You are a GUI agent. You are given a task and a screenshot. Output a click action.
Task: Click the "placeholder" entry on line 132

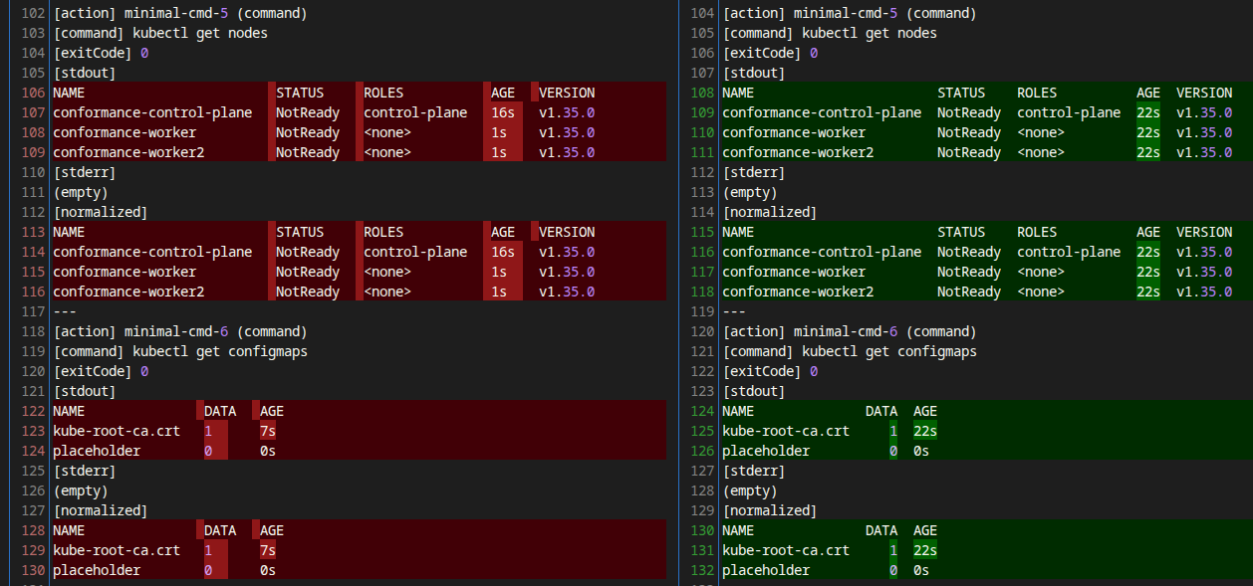(764, 570)
